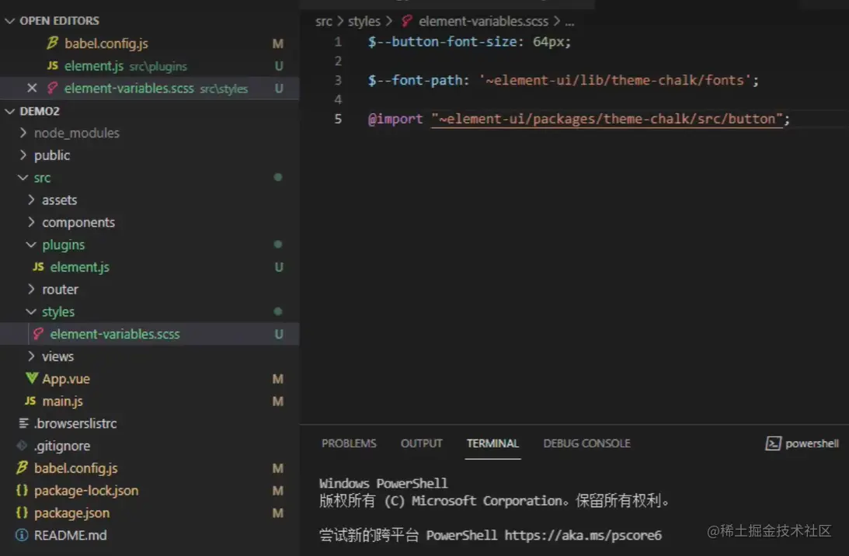849x556 pixels.
Task: Click the DEMO2 section header
Action: pyautogui.click(x=40, y=111)
